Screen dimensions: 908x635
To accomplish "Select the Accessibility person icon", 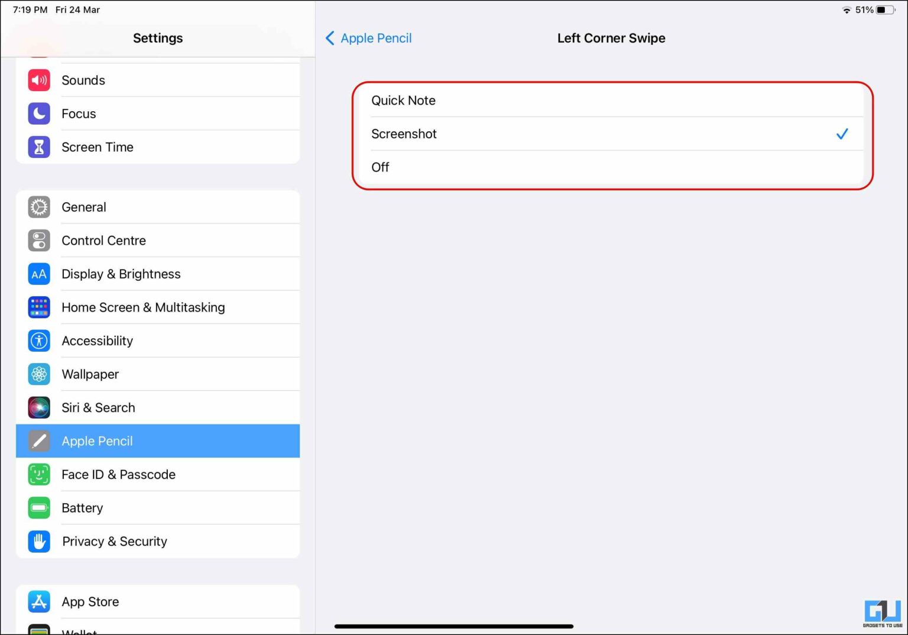I will [38, 341].
